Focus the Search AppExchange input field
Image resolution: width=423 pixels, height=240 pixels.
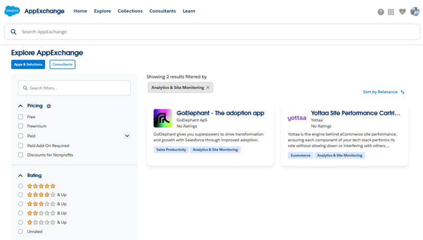pyautogui.click(x=212, y=32)
